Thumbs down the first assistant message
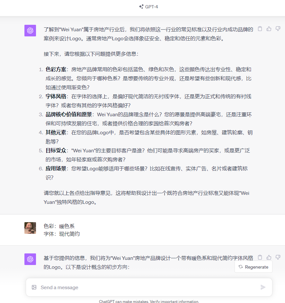Viewport: 285px width, 303px height. pyautogui.click(x=278, y=29)
